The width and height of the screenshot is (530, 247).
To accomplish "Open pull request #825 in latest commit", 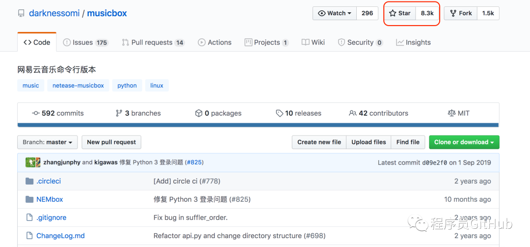I will pos(194,163).
